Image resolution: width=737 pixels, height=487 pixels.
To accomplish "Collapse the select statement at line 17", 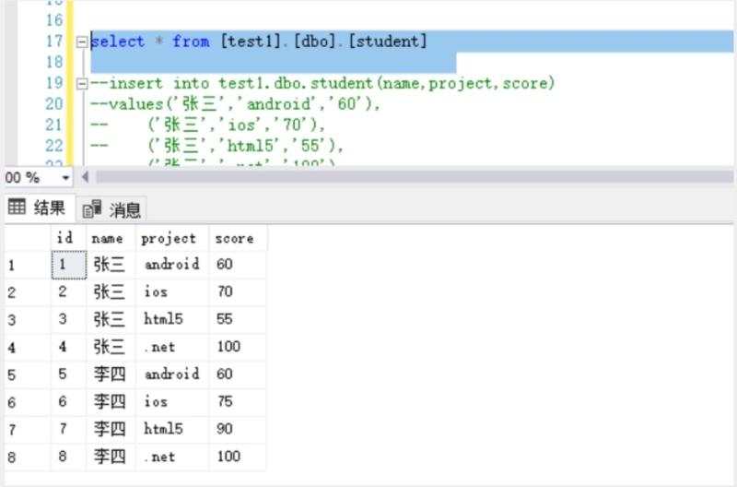I will (x=82, y=42).
